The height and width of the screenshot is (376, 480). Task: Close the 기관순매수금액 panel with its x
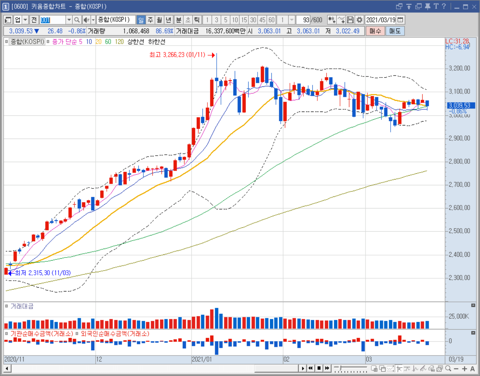(473, 333)
